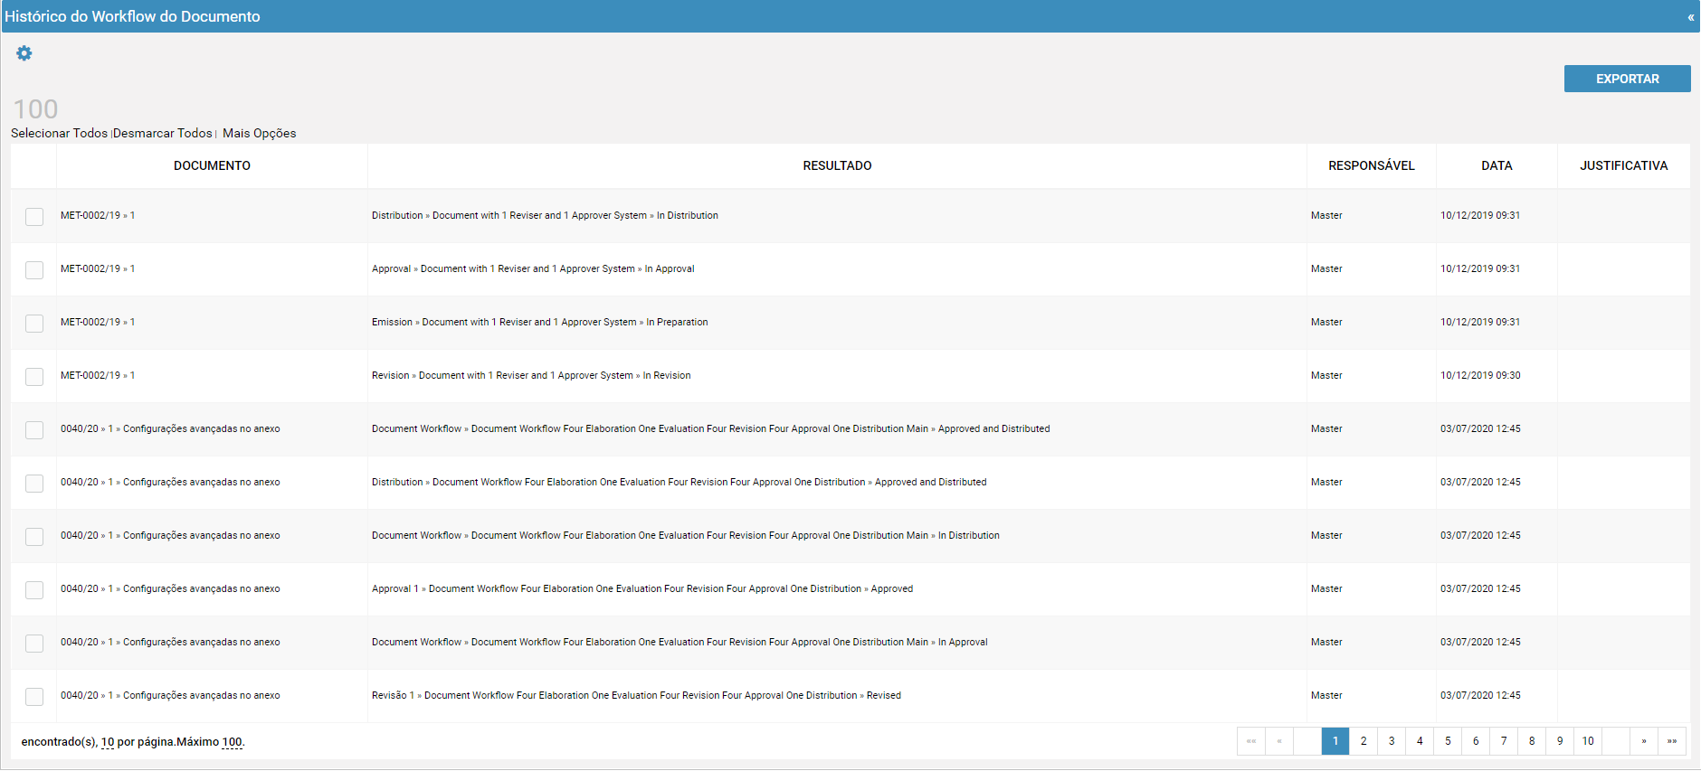
Task: Sort by RESULTADO column header
Action: click(837, 165)
